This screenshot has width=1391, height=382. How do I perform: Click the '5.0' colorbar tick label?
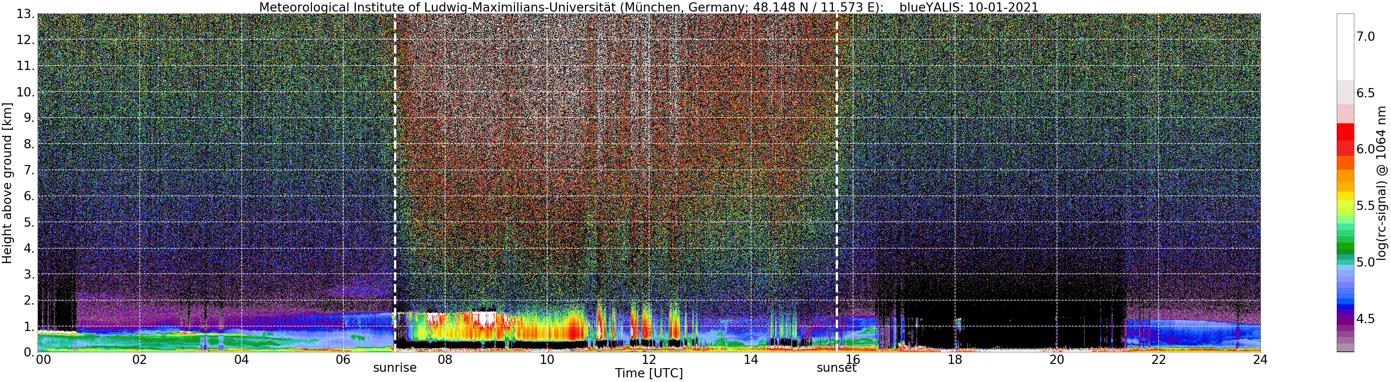(x=1366, y=262)
